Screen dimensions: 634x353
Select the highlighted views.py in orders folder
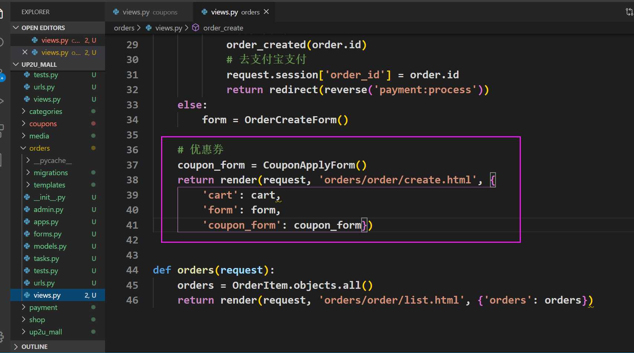coord(58,295)
